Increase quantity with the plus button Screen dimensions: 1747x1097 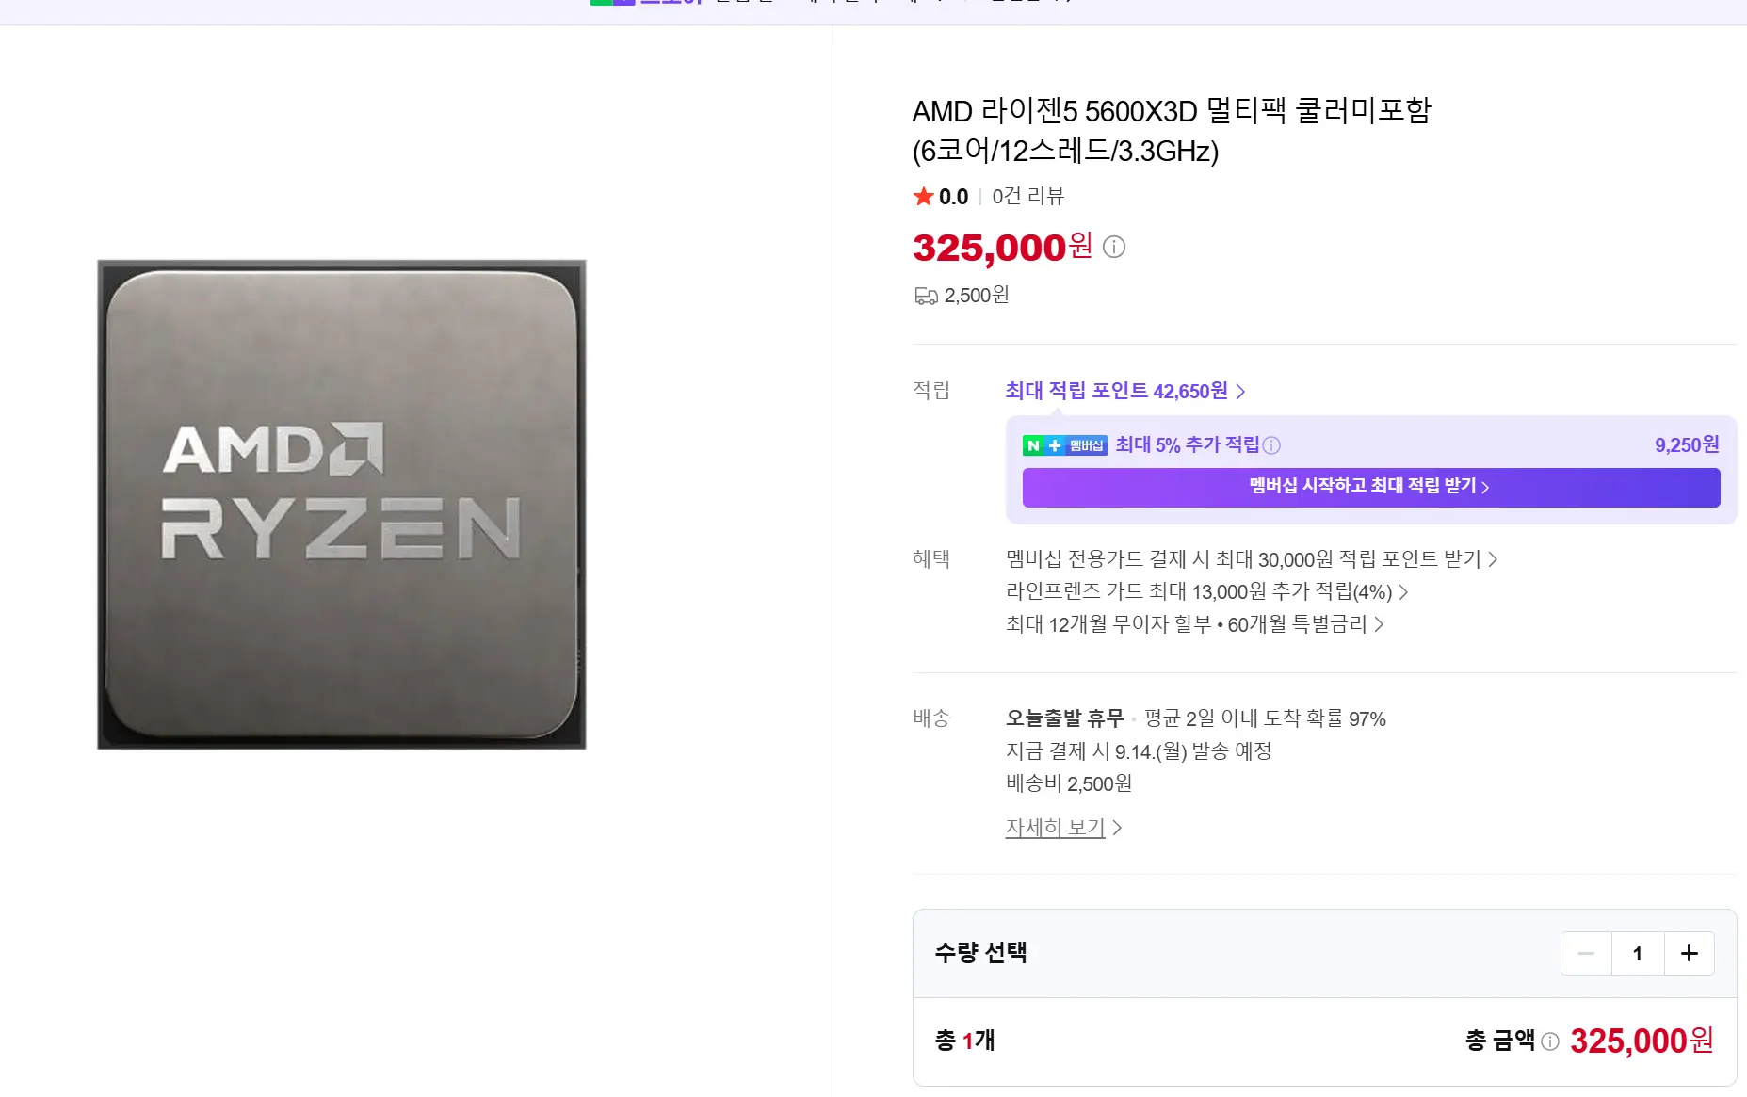pyautogui.click(x=1689, y=953)
